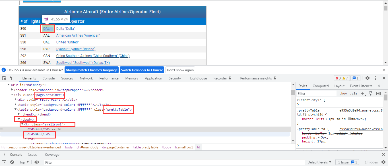Click the errors and warnings counter badge
Viewport: 388px width, 166px height.
(x=341, y=78)
